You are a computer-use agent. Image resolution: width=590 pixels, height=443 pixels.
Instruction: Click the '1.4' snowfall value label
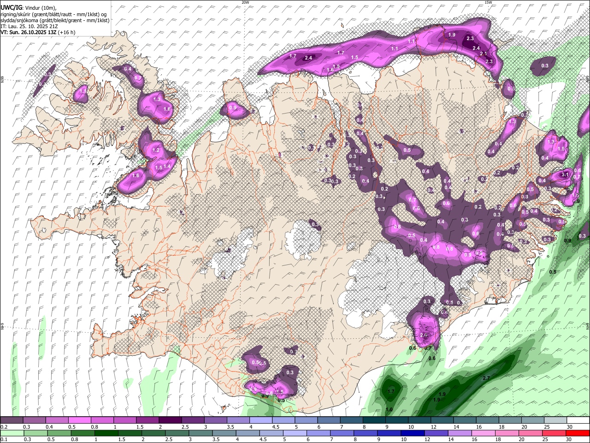(167, 167)
